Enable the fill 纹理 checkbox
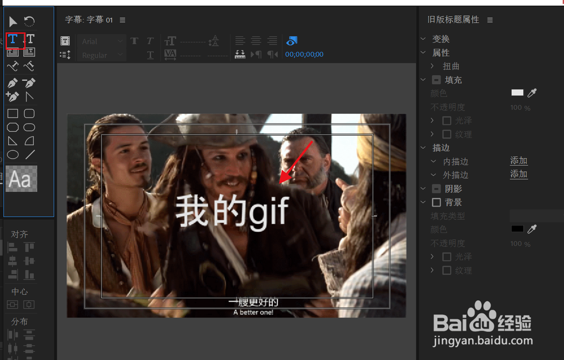564x360 pixels. click(447, 134)
